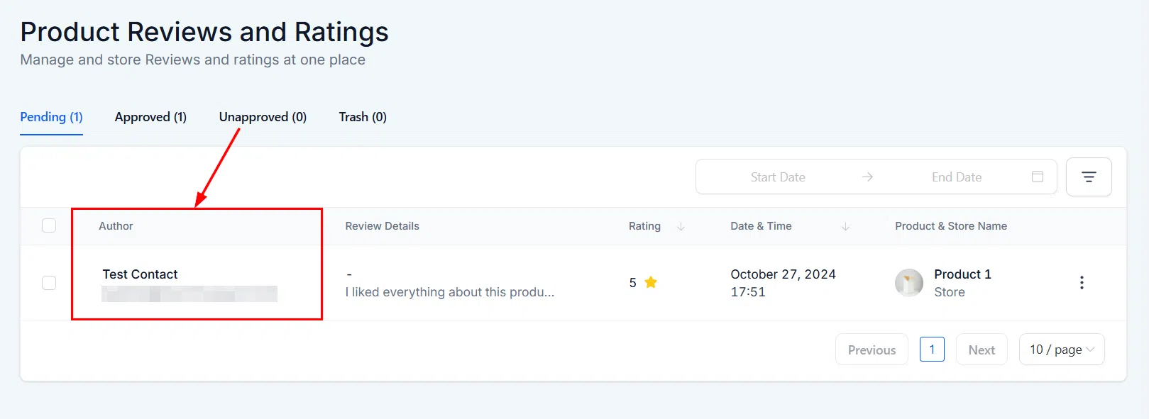Screen dimensions: 1149x419
Task: Open the three-dot actions menu for Test Contact review
Action: pos(1082,283)
